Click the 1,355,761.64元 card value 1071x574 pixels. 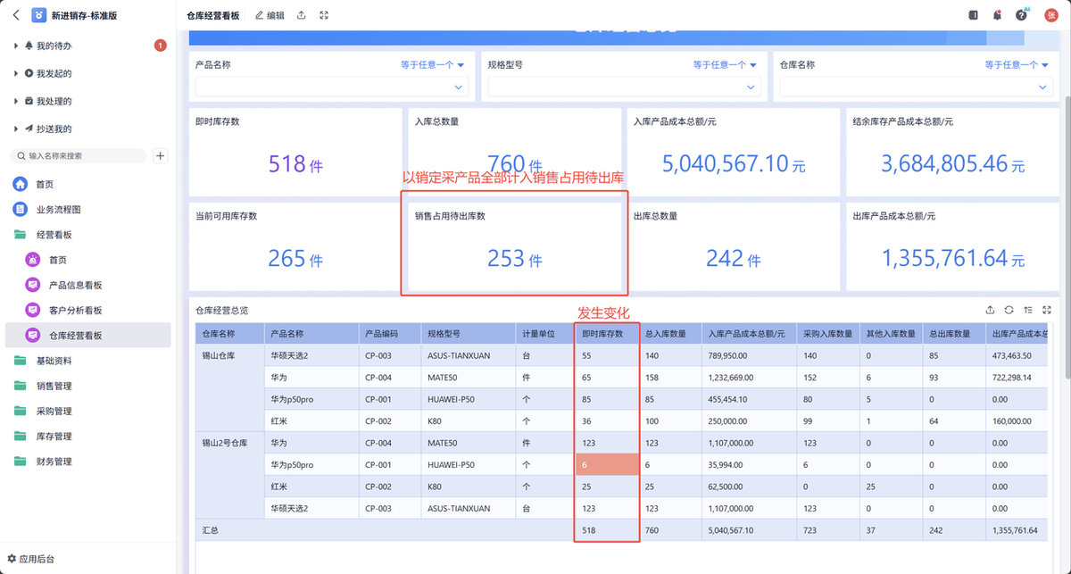tap(952, 259)
